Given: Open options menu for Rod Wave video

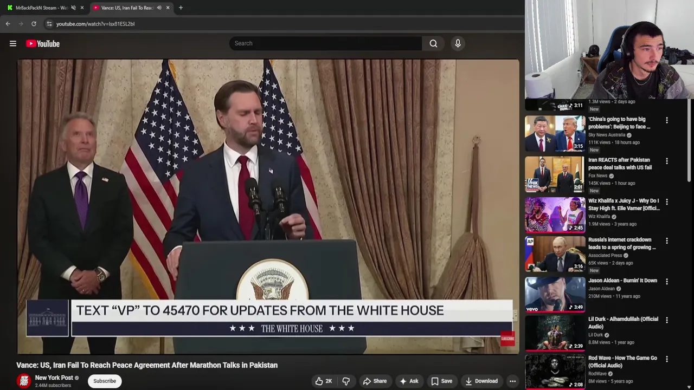Looking at the screenshot, I should tap(667, 359).
